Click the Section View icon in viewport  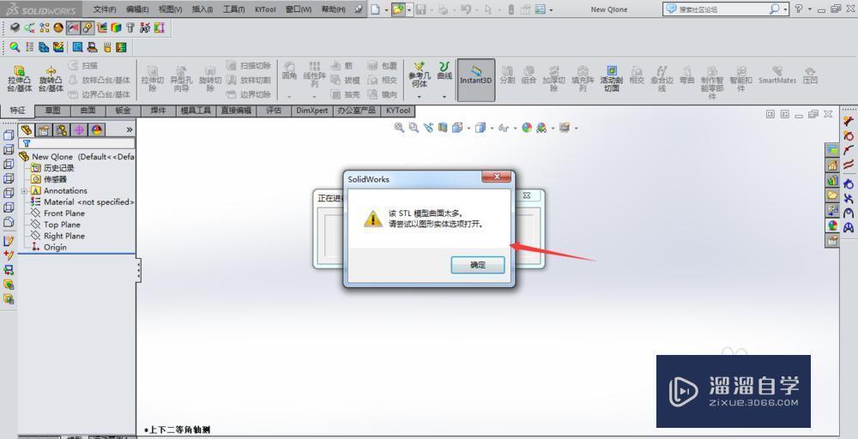click(443, 128)
